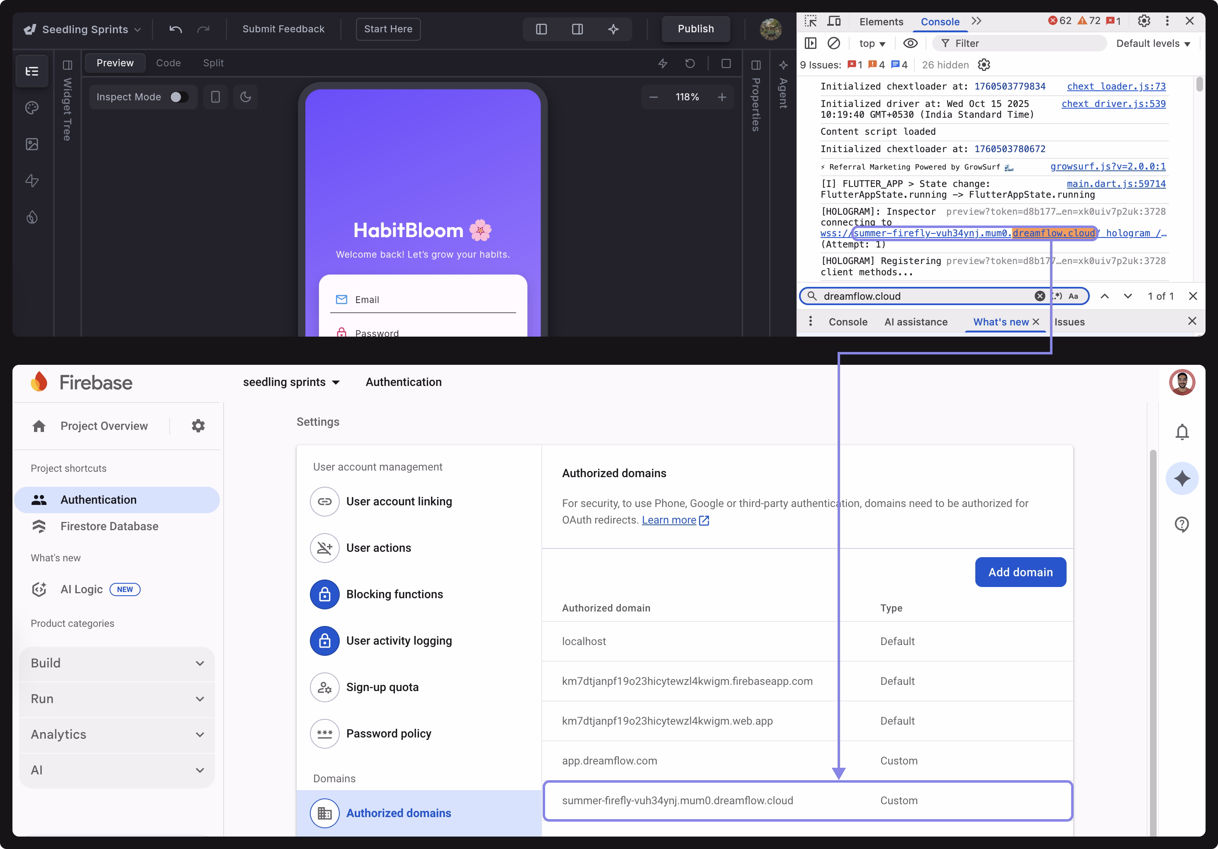Screen dimensions: 1218x849
Task: Open Firebase notifications bell
Action: point(1181,432)
